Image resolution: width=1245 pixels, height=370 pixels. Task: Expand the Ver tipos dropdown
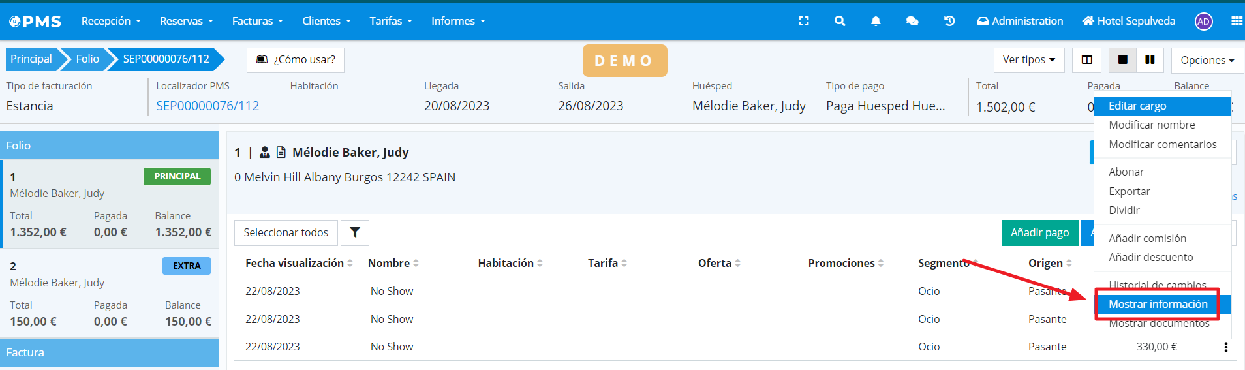1028,60
